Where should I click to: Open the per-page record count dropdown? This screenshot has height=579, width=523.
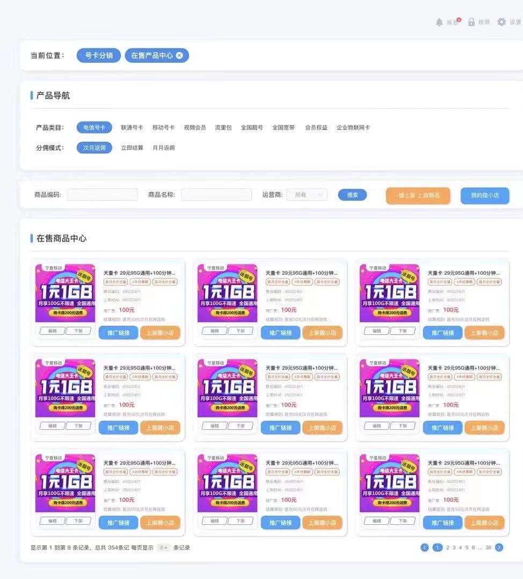[x=163, y=548]
